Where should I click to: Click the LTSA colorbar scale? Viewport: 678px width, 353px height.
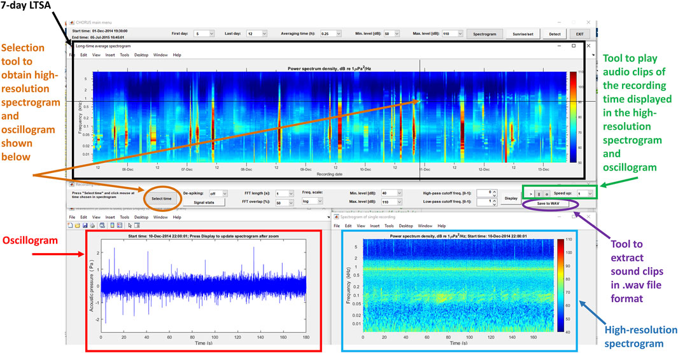point(573,117)
